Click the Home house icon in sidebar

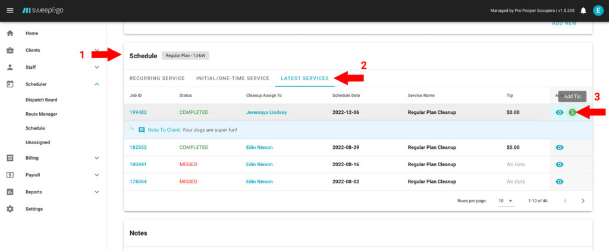[x=10, y=33]
